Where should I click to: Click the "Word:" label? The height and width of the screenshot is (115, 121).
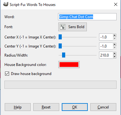pos(9,17)
